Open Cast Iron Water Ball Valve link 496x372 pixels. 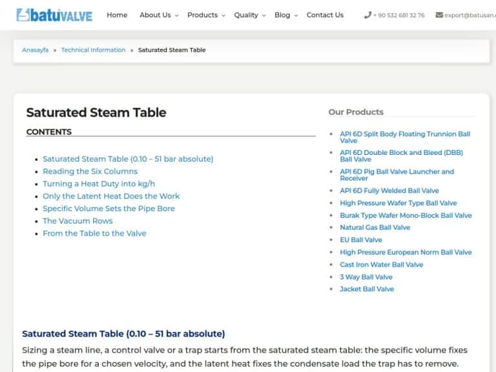(x=382, y=264)
